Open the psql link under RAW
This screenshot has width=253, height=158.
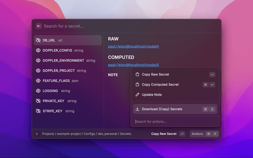[133, 47]
